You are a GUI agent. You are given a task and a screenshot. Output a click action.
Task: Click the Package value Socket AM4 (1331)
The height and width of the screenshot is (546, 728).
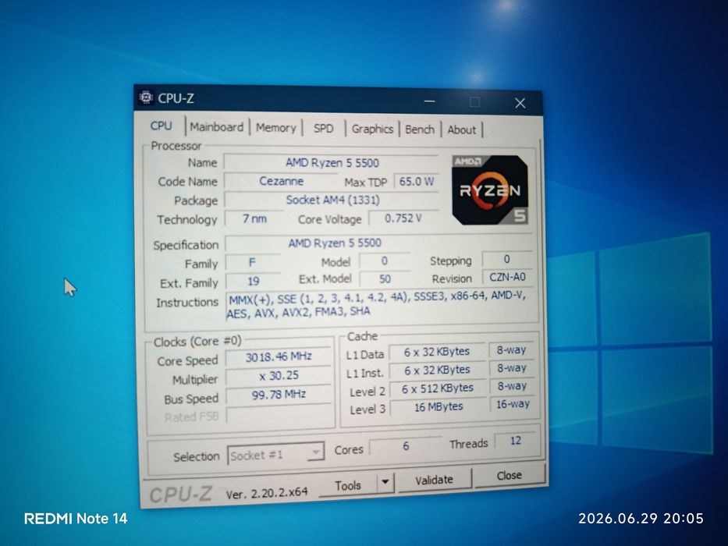(x=332, y=200)
